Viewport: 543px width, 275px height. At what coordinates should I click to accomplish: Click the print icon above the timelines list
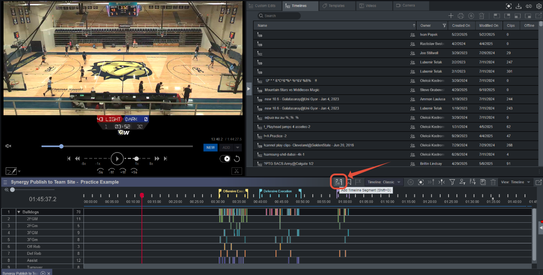pos(460,16)
